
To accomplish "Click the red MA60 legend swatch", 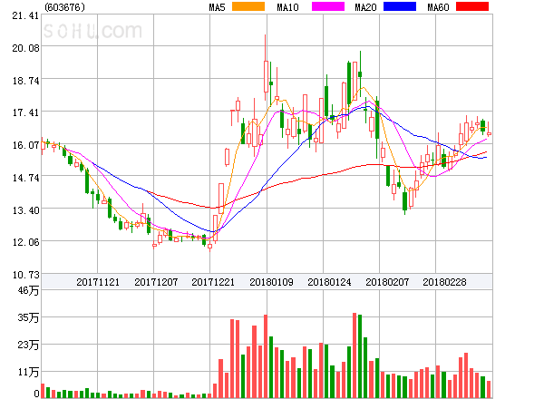I will point(472,6).
